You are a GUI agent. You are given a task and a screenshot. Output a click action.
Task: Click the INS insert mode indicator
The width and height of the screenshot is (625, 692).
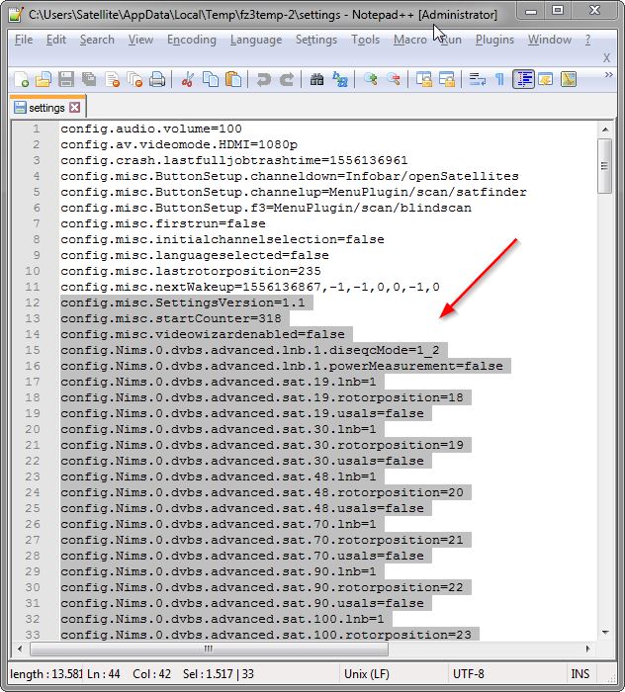pyautogui.click(x=580, y=674)
